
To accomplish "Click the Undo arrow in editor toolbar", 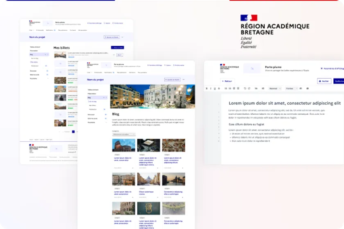I will coord(245,88).
